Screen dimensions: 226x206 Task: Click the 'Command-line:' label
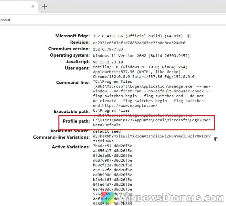[x=73, y=83]
